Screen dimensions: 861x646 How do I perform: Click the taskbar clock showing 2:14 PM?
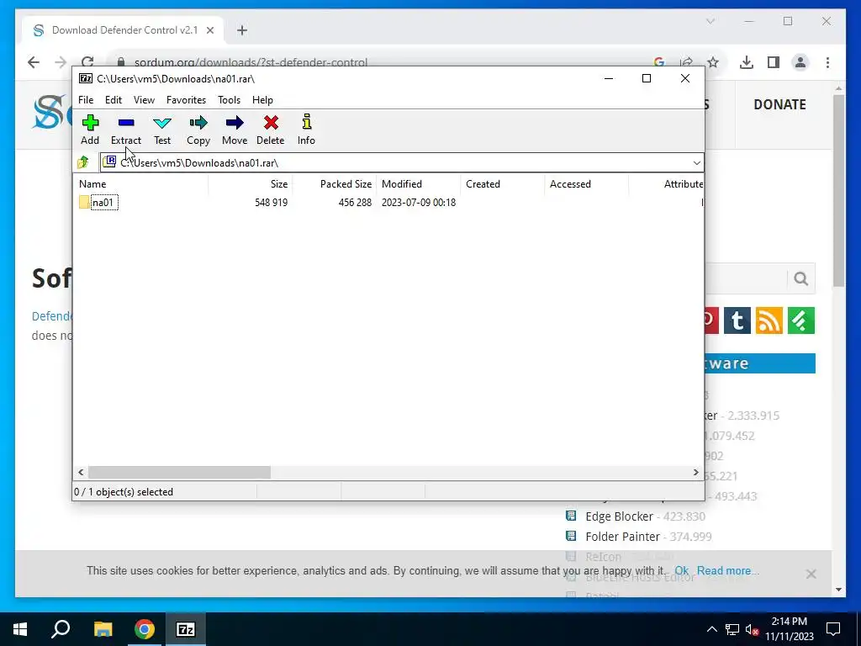pyautogui.click(x=789, y=629)
